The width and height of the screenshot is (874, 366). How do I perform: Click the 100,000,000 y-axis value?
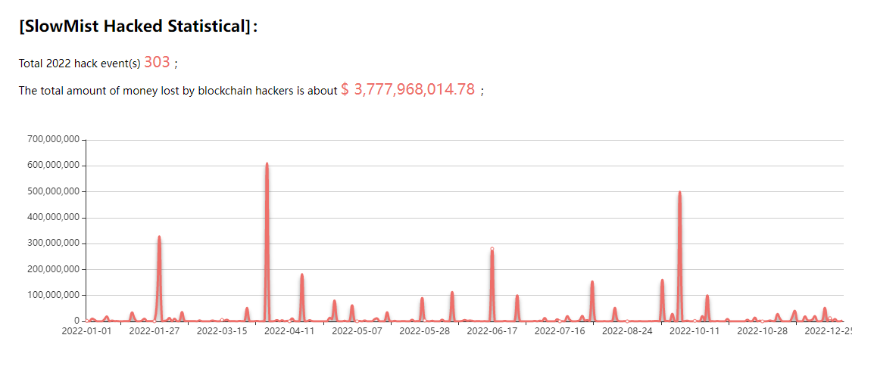coord(53,295)
